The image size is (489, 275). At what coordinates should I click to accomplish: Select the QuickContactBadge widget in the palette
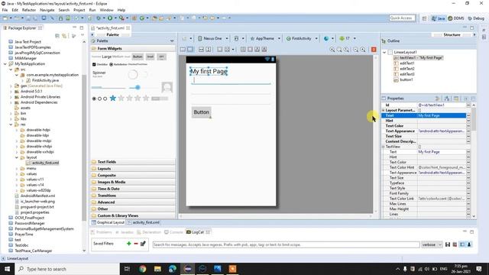point(167,87)
